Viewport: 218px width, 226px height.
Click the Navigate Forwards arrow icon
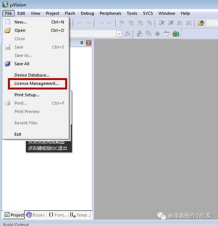(x=110, y=23)
